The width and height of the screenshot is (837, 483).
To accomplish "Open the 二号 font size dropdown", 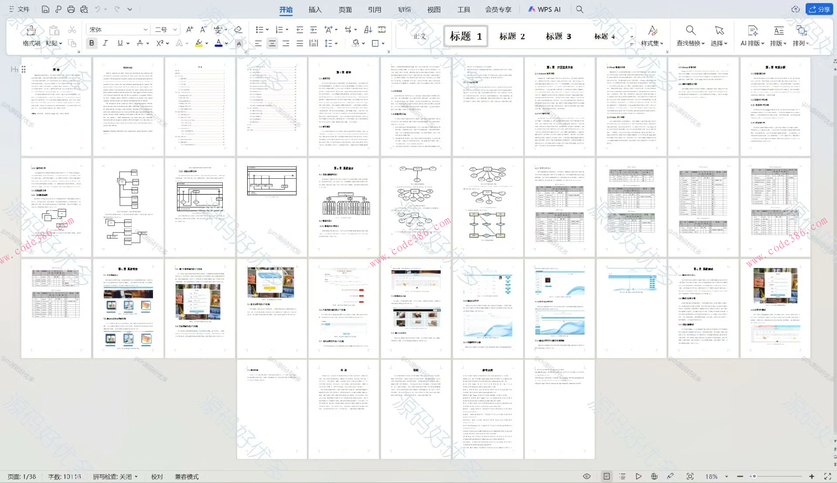I will click(175, 30).
